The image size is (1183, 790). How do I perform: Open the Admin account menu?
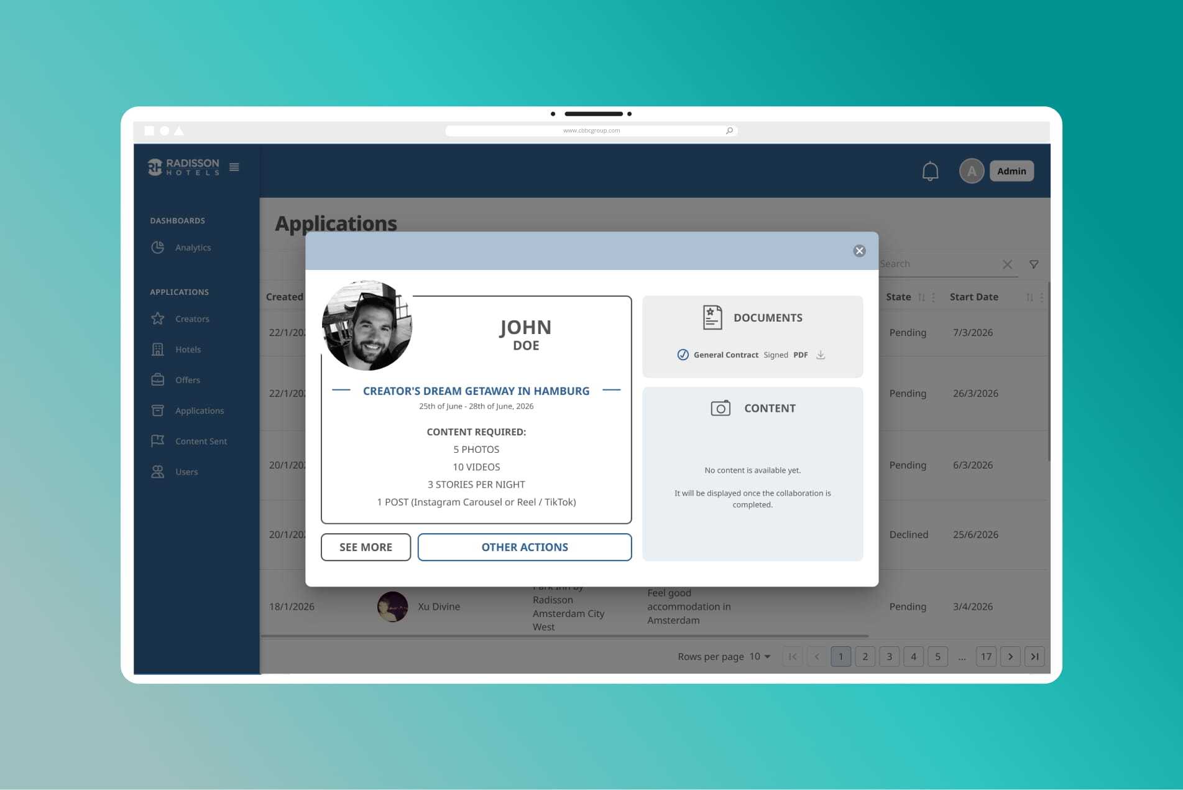click(x=1011, y=170)
